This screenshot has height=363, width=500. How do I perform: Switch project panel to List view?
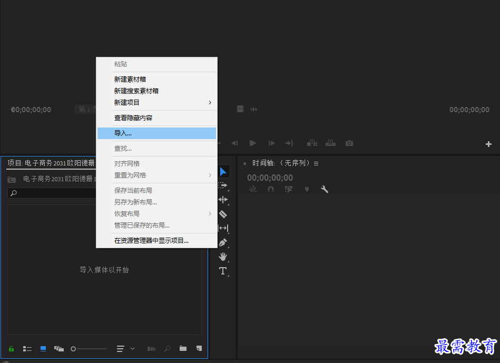coord(27,349)
